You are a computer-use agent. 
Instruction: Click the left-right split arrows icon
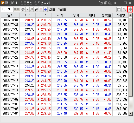point(130,9)
